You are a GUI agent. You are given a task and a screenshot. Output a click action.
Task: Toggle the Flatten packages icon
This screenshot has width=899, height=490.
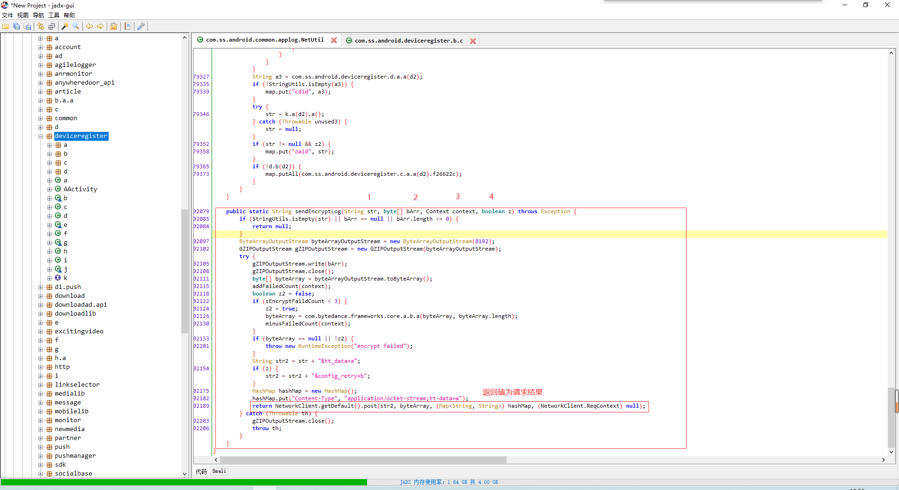pyautogui.click(x=52, y=27)
